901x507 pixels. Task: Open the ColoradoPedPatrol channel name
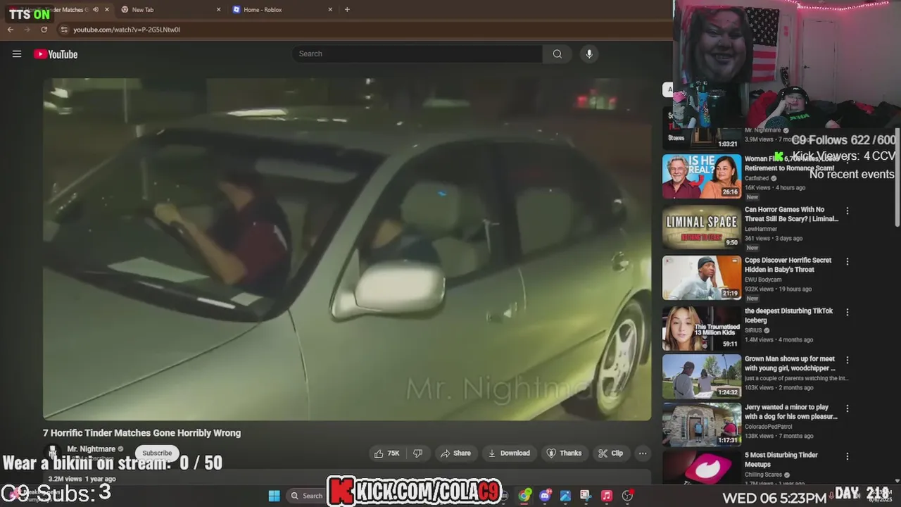(x=769, y=427)
